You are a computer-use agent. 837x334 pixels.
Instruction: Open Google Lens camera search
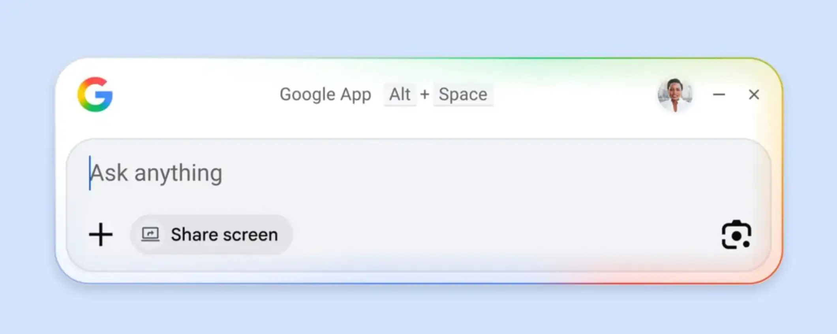(x=736, y=235)
